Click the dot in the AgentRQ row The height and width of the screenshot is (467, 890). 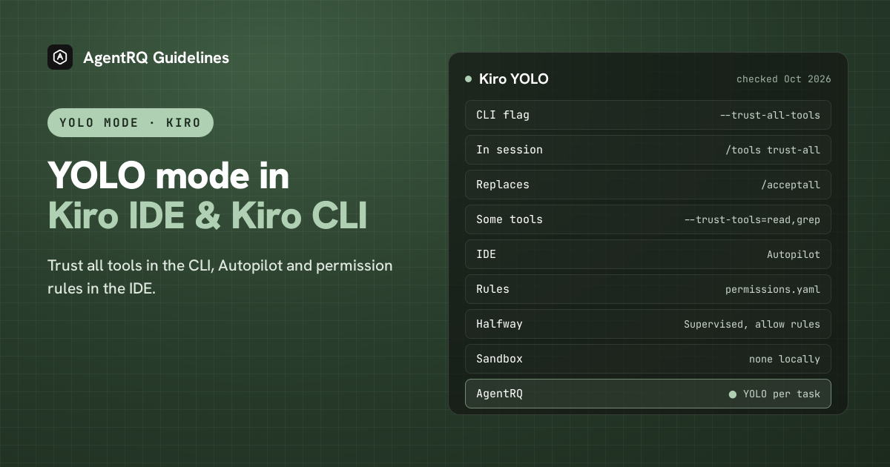(x=733, y=394)
